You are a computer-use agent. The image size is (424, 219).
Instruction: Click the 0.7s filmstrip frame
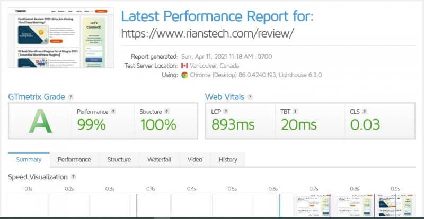coord(313,205)
